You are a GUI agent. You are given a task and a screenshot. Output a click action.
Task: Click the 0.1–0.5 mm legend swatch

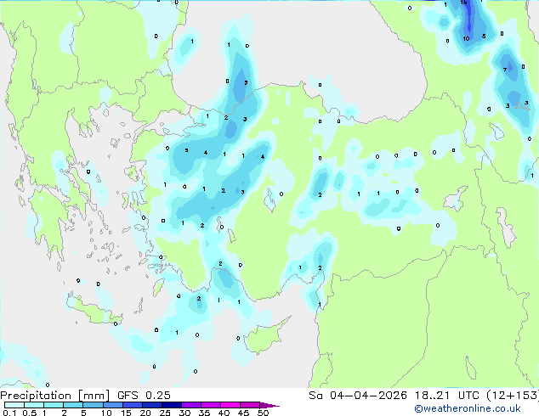coord(14,405)
